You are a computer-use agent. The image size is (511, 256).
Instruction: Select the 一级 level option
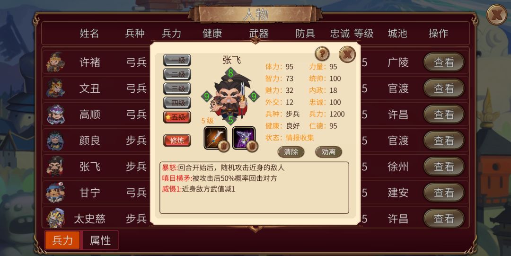(177, 60)
